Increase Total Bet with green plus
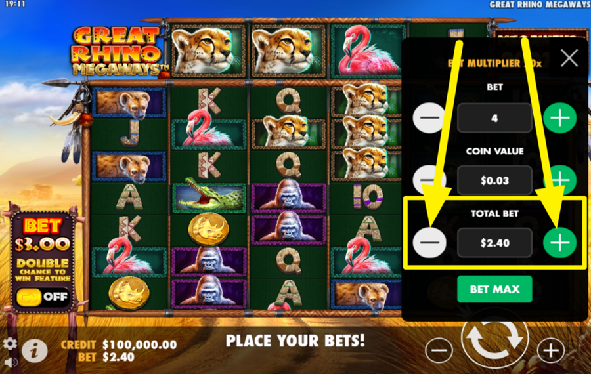This screenshot has width=591, height=374. (559, 243)
